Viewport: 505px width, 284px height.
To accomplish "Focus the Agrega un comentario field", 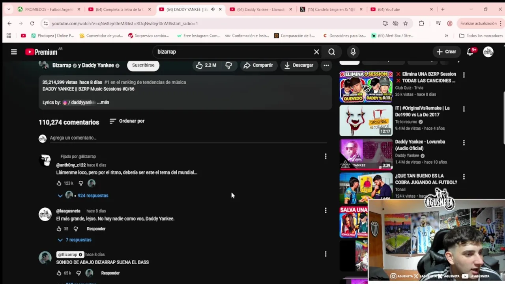I will pos(188,138).
